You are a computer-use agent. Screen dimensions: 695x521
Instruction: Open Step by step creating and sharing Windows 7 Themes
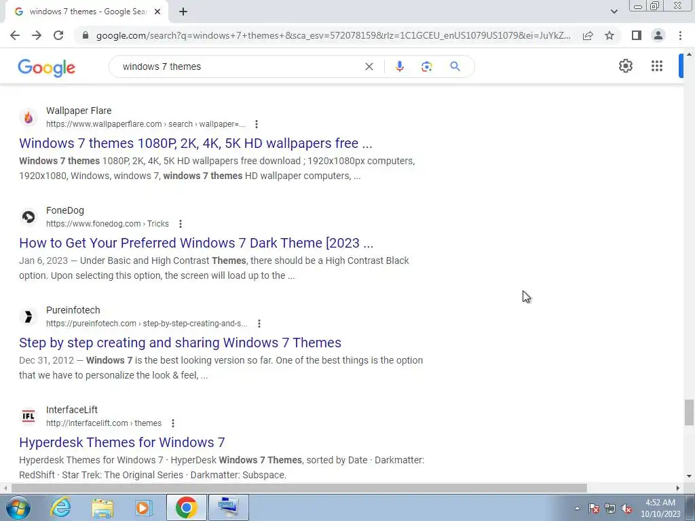(x=180, y=343)
